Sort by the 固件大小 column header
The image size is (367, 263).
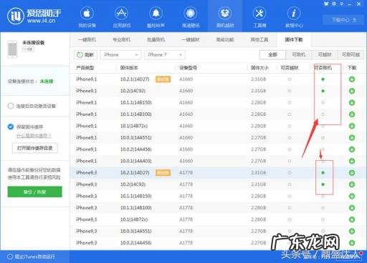pyautogui.click(x=259, y=68)
